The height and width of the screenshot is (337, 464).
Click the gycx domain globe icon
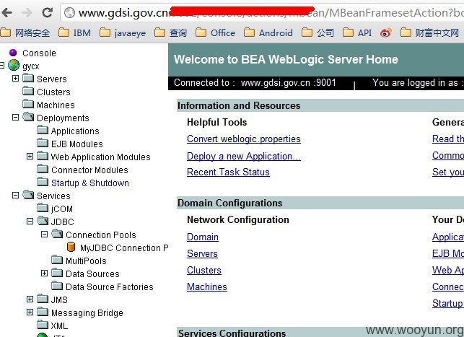point(14,66)
